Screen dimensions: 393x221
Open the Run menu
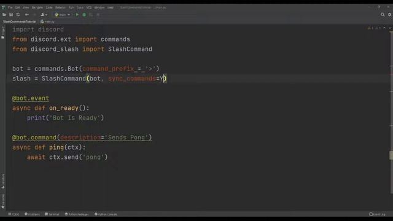click(x=71, y=7)
